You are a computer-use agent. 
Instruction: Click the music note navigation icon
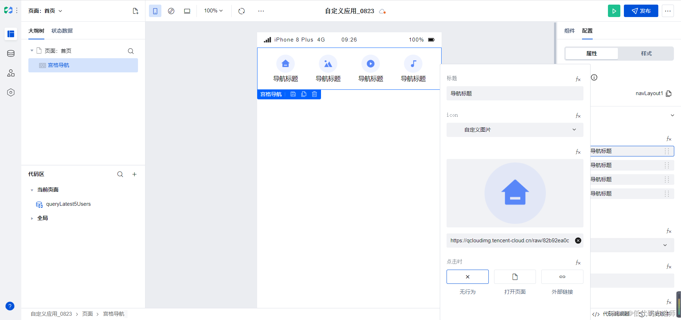click(413, 64)
